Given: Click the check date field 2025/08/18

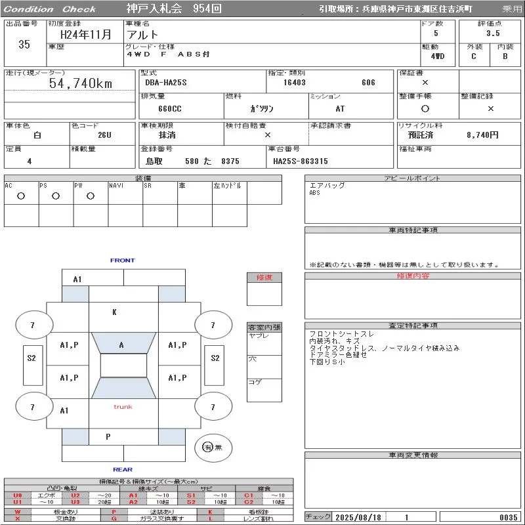Looking at the screenshot, I should (x=358, y=517).
